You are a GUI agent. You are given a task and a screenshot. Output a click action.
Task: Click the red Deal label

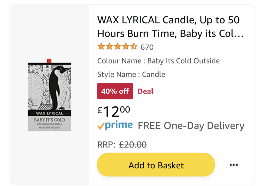pos(146,91)
